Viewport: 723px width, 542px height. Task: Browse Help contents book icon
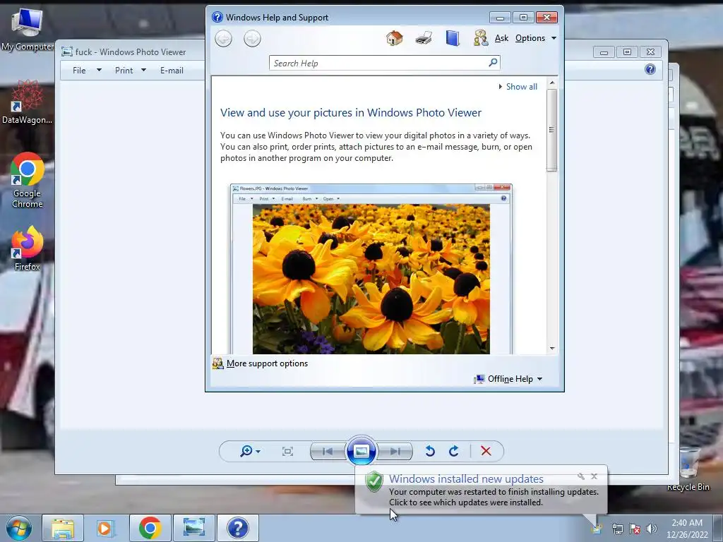pyautogui.click(x=453, y=38)
